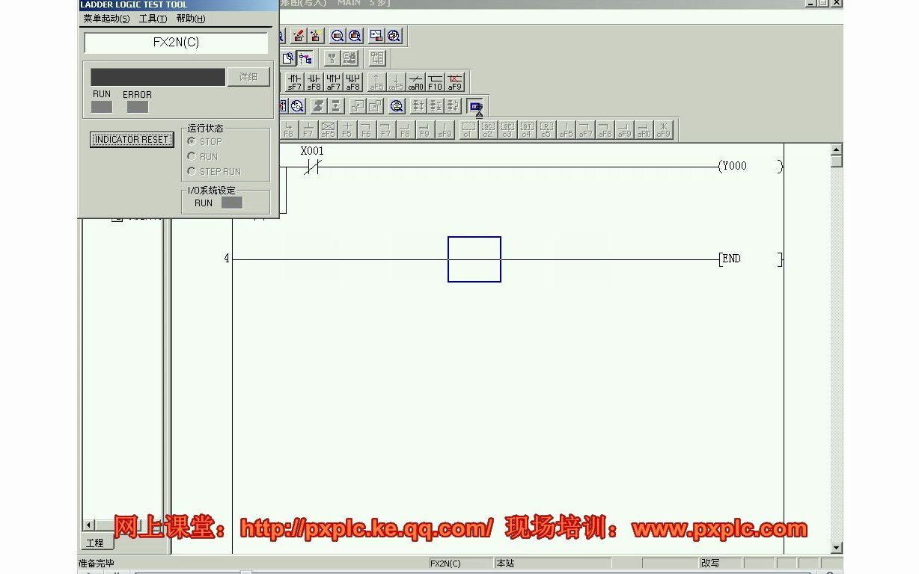Screen dimensions: 919x574
Task: Click the 详细 button next to the display
Action: coord(248,77)
